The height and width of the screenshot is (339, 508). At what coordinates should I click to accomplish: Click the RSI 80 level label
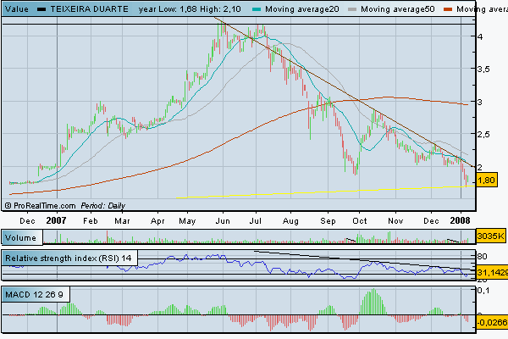coord(482,257)
